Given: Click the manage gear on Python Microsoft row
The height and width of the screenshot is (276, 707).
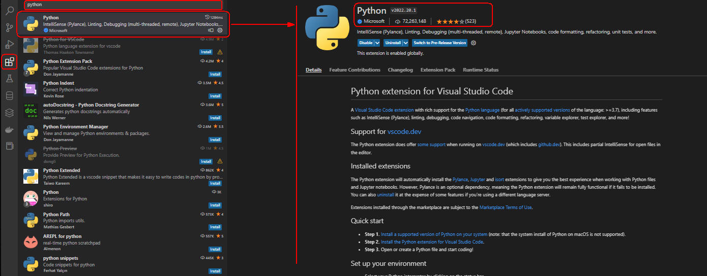Looking at the screenshot, I should tap(220, 30).
